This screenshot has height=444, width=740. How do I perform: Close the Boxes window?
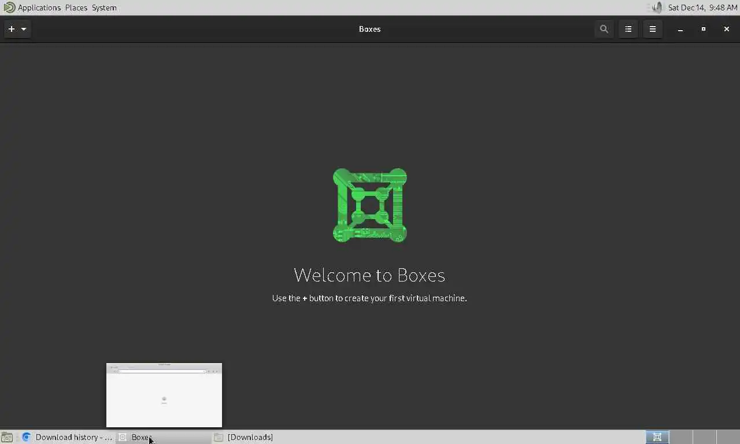click(x=727, y=29)
